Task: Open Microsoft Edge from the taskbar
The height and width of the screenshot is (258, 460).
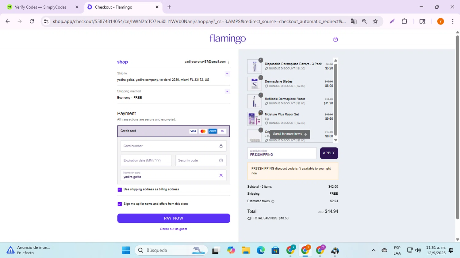Action: pyautogui.click(x=261, y=250)
